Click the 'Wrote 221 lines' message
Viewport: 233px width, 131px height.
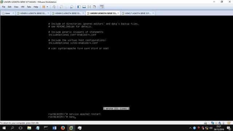click(x=116, y=108)
